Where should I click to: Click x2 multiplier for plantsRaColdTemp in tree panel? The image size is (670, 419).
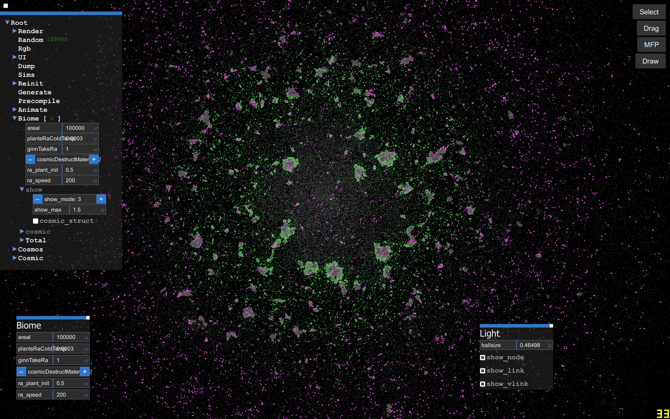pyautogui.click(x=95, y=139)
